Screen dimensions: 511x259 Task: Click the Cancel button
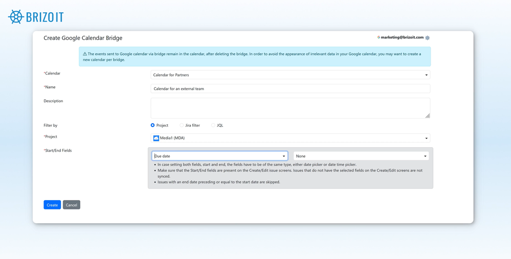click(72, 205)
